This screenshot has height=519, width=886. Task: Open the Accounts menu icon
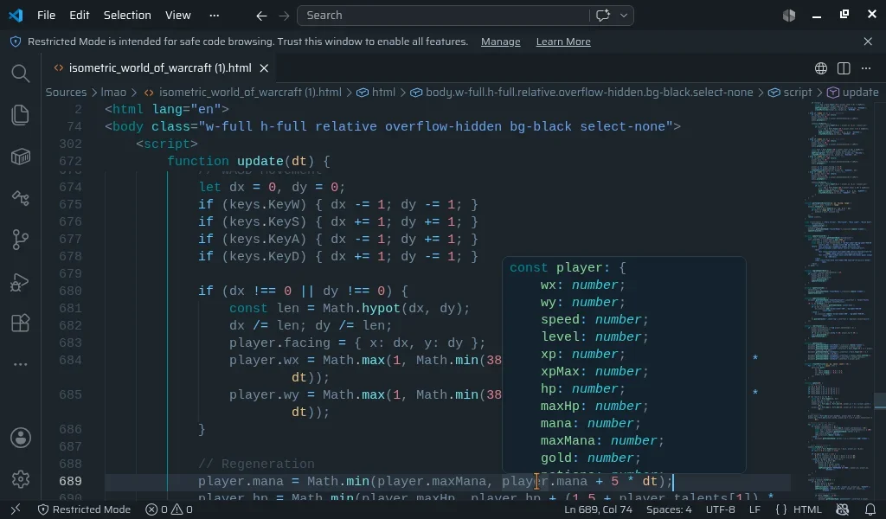point(21,438)
